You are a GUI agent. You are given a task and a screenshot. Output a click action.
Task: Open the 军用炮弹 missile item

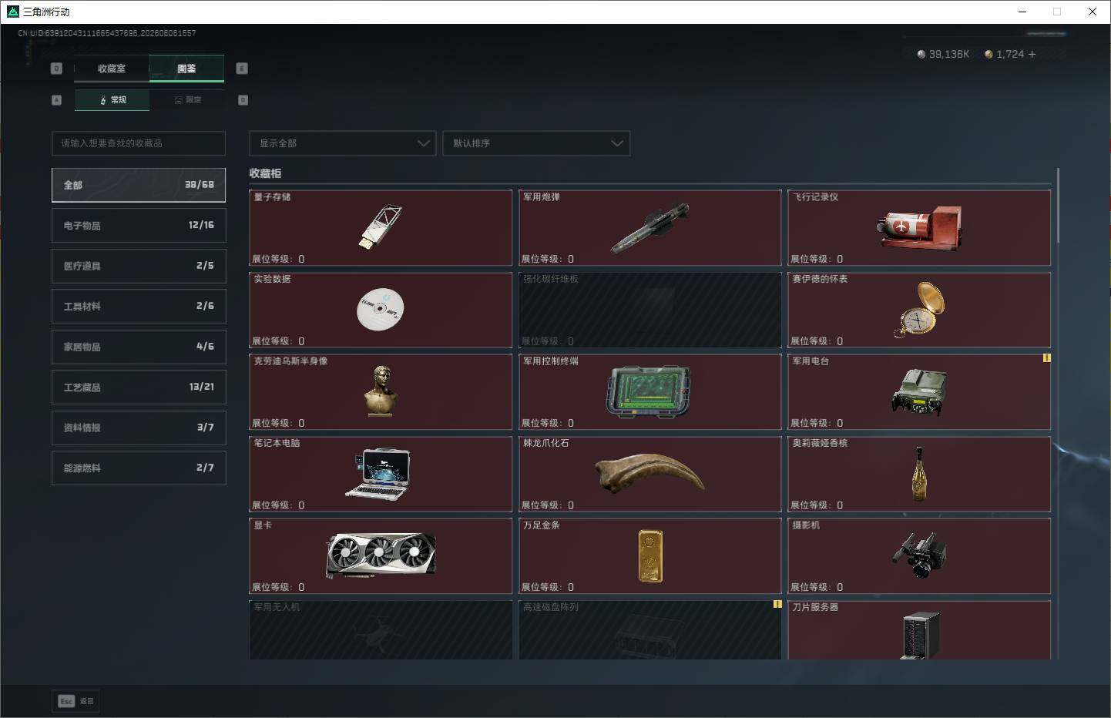point(650,228)
